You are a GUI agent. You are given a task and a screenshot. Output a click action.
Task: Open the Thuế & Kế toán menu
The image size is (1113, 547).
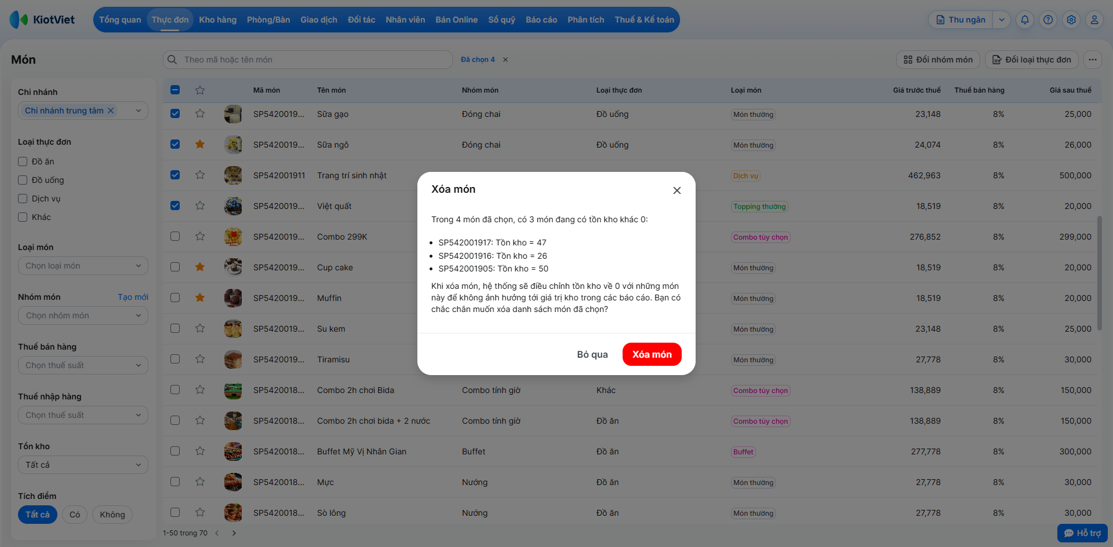(x=645, y=20)
